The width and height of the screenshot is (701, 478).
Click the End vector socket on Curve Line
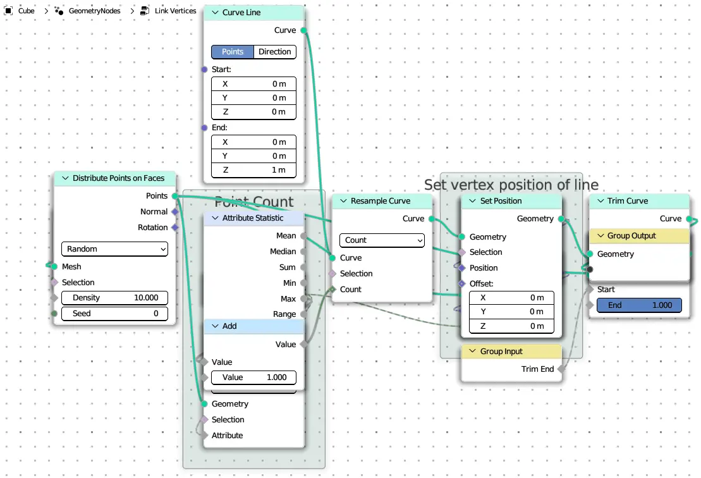click(x=204, y=128)
